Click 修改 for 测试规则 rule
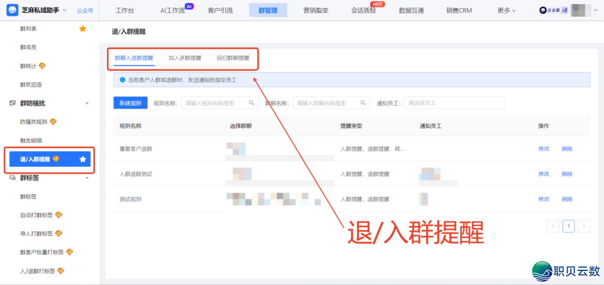This screenshot has height=285, width=604. (544, 199)
